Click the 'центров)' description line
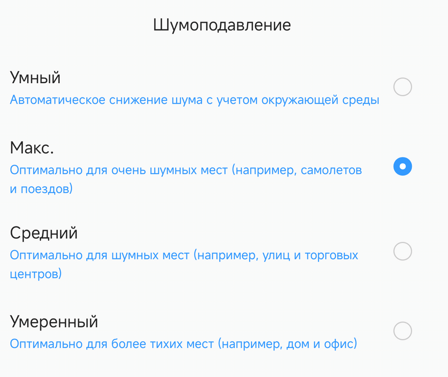Image resolution: width=448 pixels, height=377 pixels. tap(36, 274)
